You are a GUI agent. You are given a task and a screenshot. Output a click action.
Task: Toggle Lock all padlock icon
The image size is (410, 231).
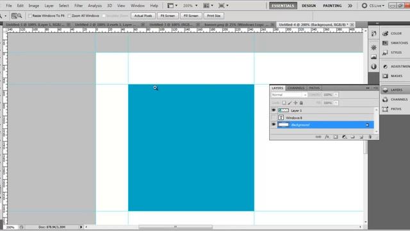tap(301, 103)
